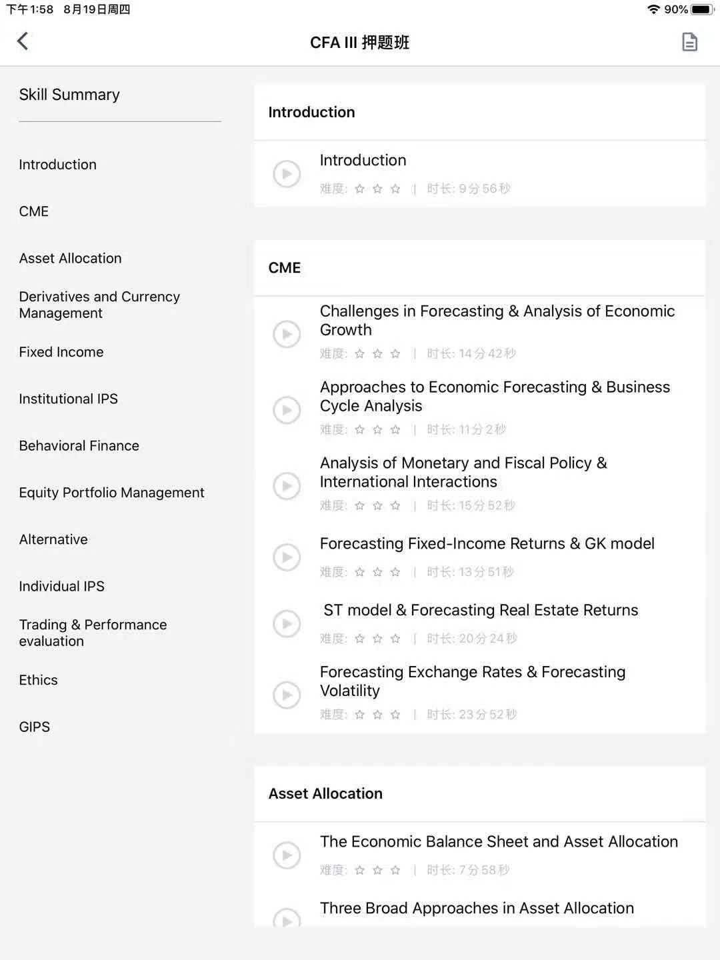The image size is (720, 960).
Task: Play Forecasting Exchange Rates lesson
Action: pyautogui.click(x=287, y=695)
